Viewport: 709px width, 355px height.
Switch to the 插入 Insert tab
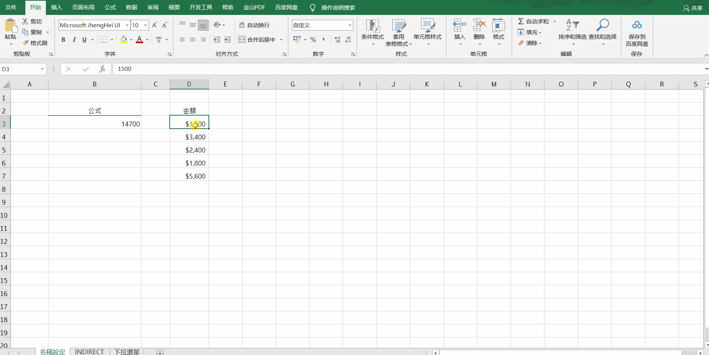pyautogui.click(x=56, y=7)
